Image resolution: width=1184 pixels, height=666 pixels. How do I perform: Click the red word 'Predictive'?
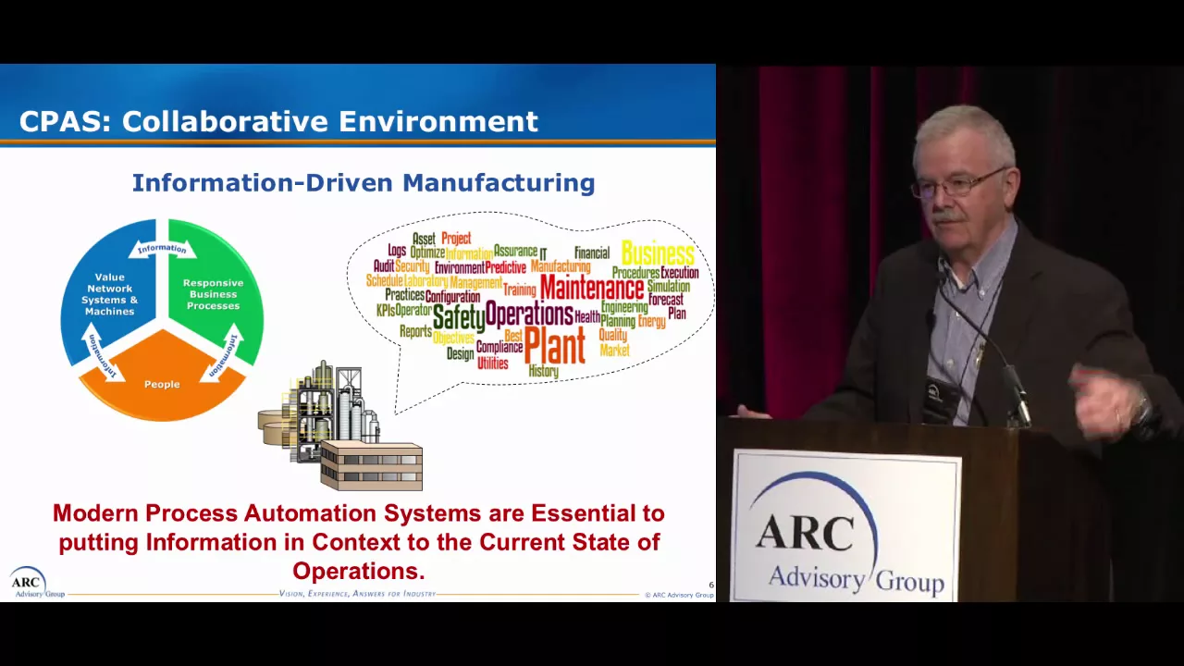click(506, 267)
